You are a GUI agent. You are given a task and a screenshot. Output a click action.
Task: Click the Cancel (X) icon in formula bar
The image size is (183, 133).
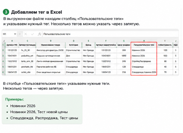pyautogui.click(x=25, y=34)
